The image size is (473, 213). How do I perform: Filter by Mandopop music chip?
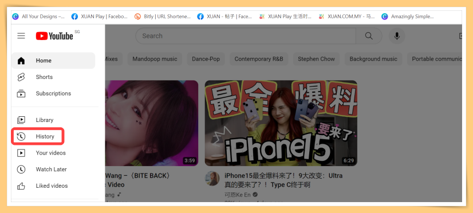pyautogui.click(x=155, y=59)
